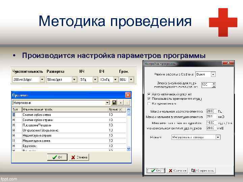Viewport: 243px width, 182px height.
Task: Click the Максимальная частота спектра field
Action: tap(211, 111)
